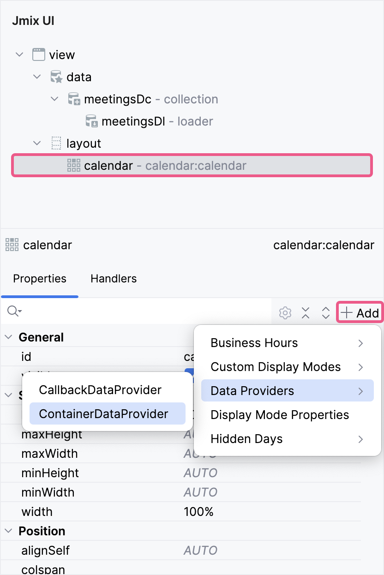This screenshot has width=384, height=575.
Task: Switch to the Handlers tab
Action: (x=113, y=278)
